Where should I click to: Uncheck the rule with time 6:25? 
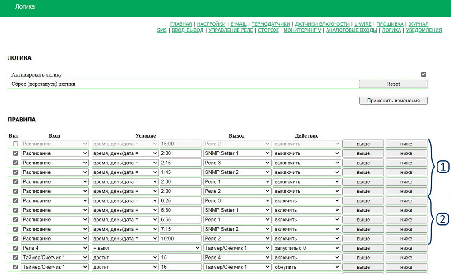[x=15, y=200]
